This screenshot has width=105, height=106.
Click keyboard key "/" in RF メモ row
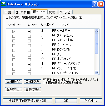[x=42, y=54]
